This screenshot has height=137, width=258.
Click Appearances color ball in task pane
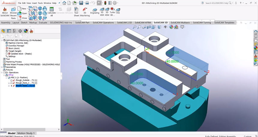pyautogui.click(x=256, y=48)
